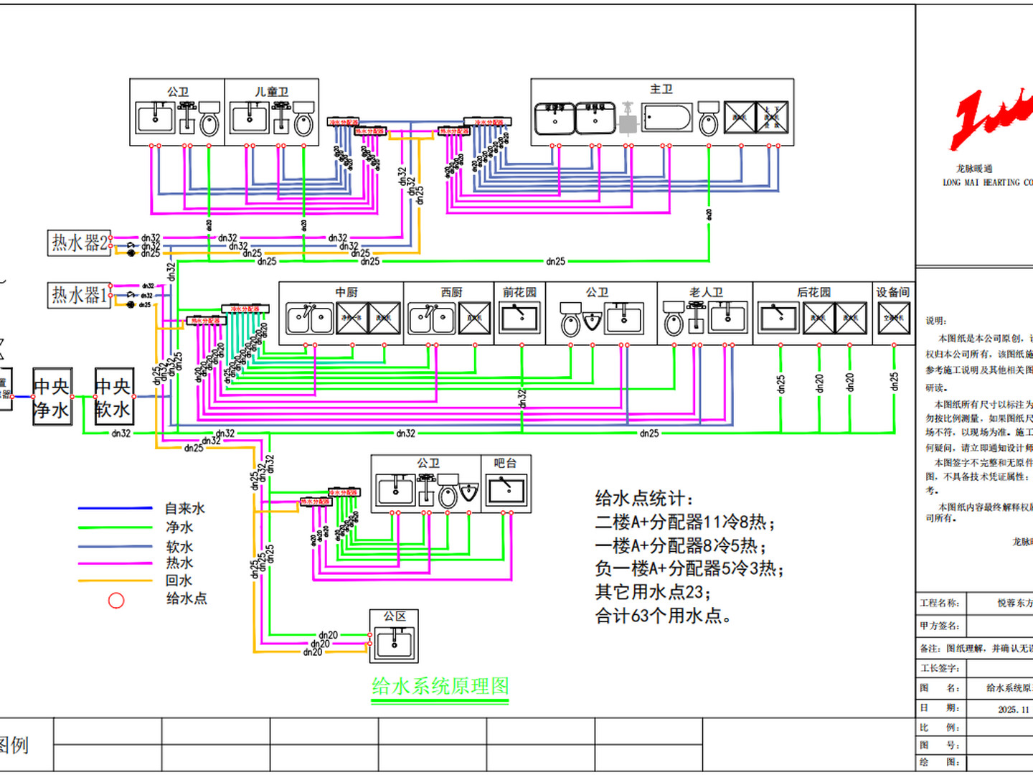Select the blue 自来水 legend line
1033x775 pixels.
(115, 508)
